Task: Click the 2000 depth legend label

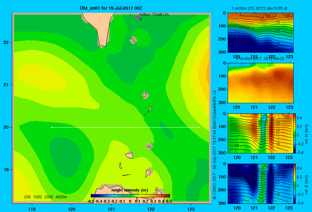Action: (49, 197)
